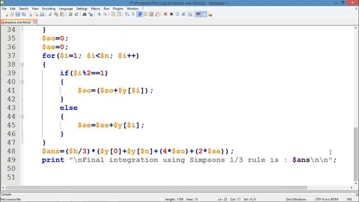
Task: Click the Save All toolbar icon
Action: pyautogui.click(x=24, y=15)
